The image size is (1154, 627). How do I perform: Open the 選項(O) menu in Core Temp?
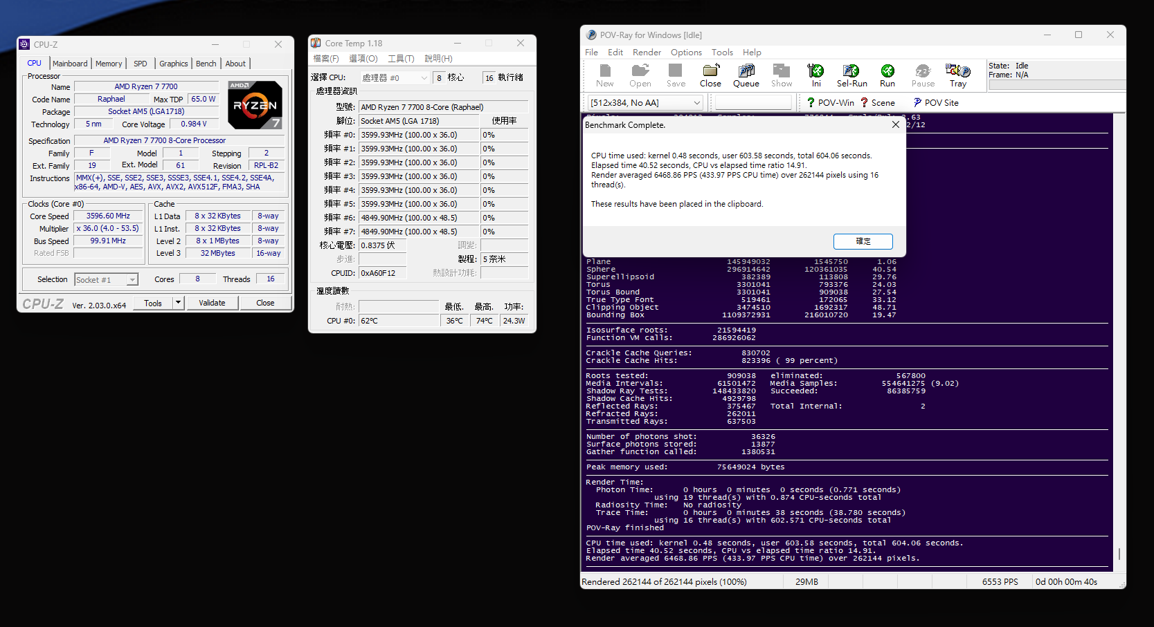[x=363, y=59]
